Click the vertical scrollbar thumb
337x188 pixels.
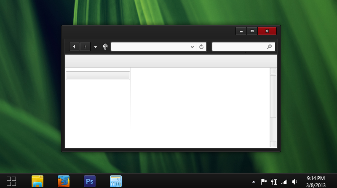pos(273,97)
